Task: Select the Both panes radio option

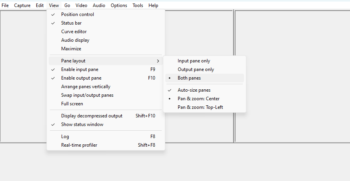Action: 205,78
